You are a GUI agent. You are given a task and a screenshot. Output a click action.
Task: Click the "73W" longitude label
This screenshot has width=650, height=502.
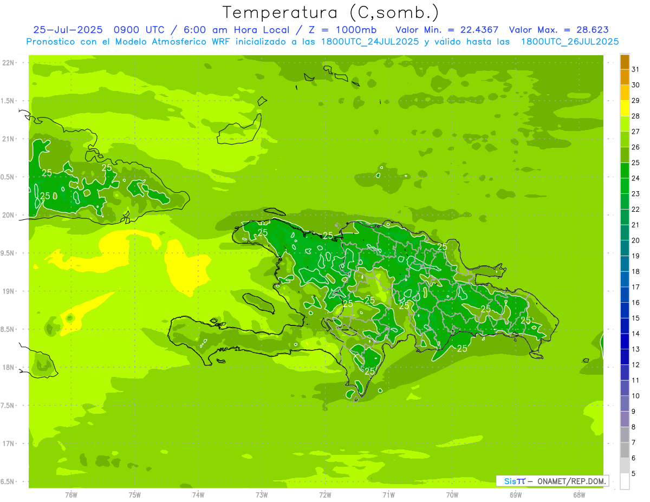(262, 495)
